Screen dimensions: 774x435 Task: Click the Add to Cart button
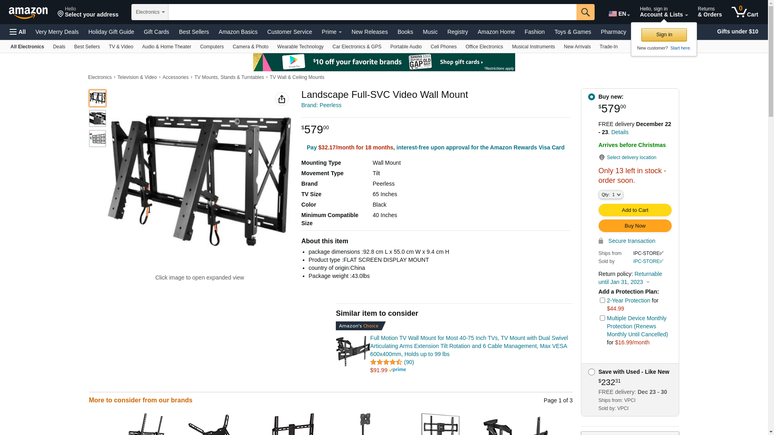(635, 210)
